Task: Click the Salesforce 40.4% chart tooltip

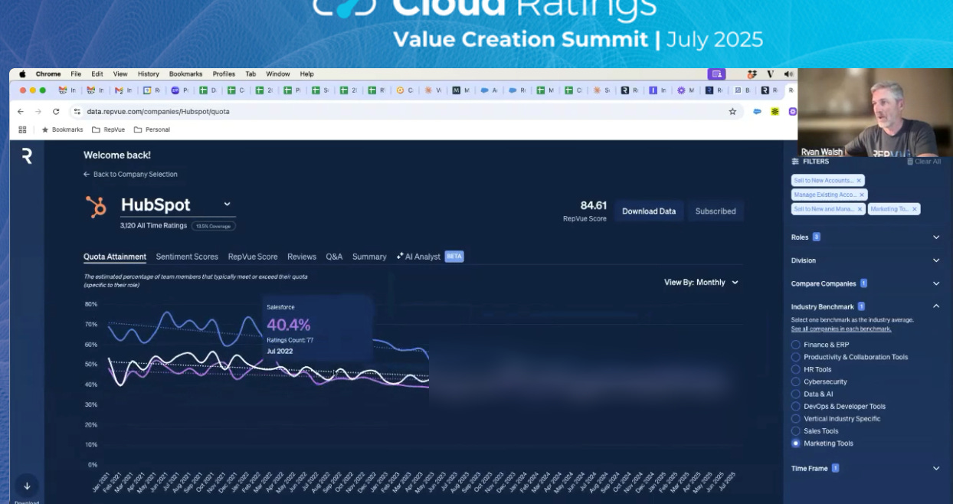Action: [317, 329]
